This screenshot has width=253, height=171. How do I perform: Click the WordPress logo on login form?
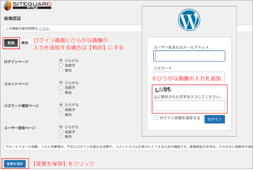tap(189, 20)
